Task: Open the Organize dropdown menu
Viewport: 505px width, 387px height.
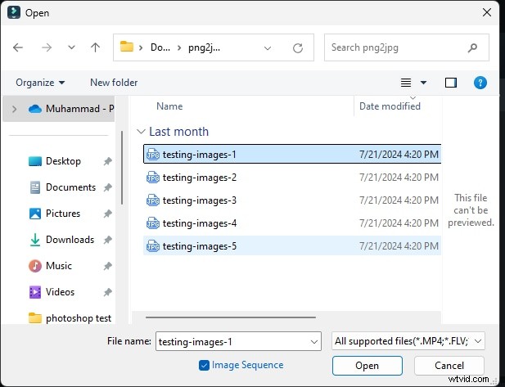Action: [x=39, y=83]
